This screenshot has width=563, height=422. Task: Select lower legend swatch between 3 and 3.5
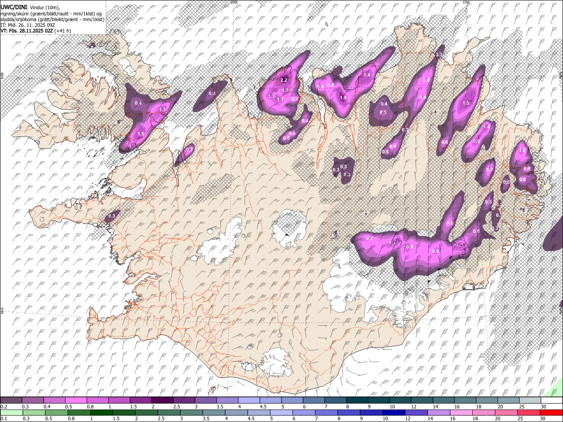coord(191,412)
